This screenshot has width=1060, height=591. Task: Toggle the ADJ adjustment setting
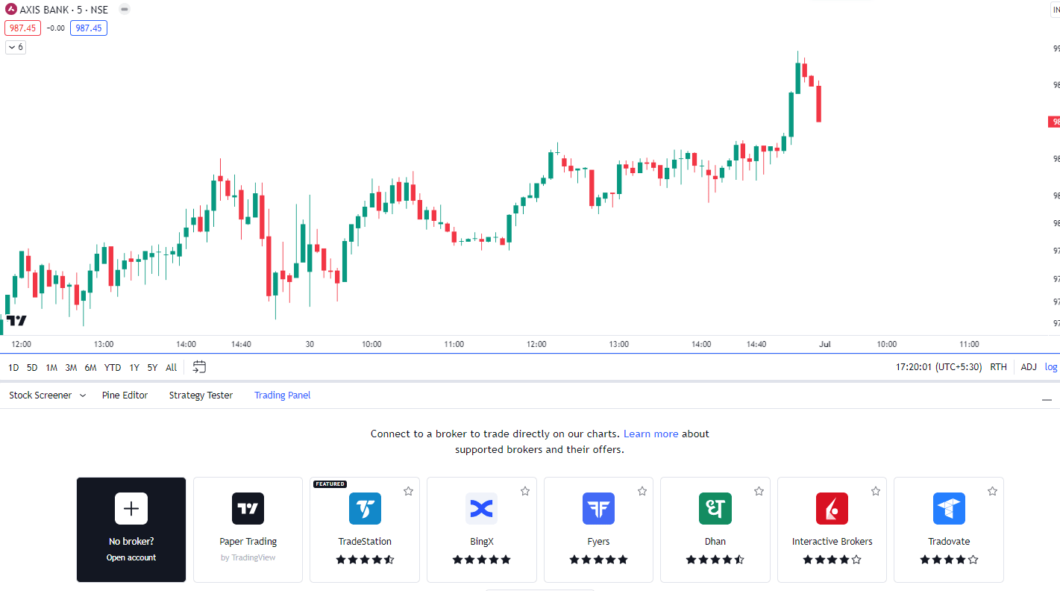(1029, 367)
